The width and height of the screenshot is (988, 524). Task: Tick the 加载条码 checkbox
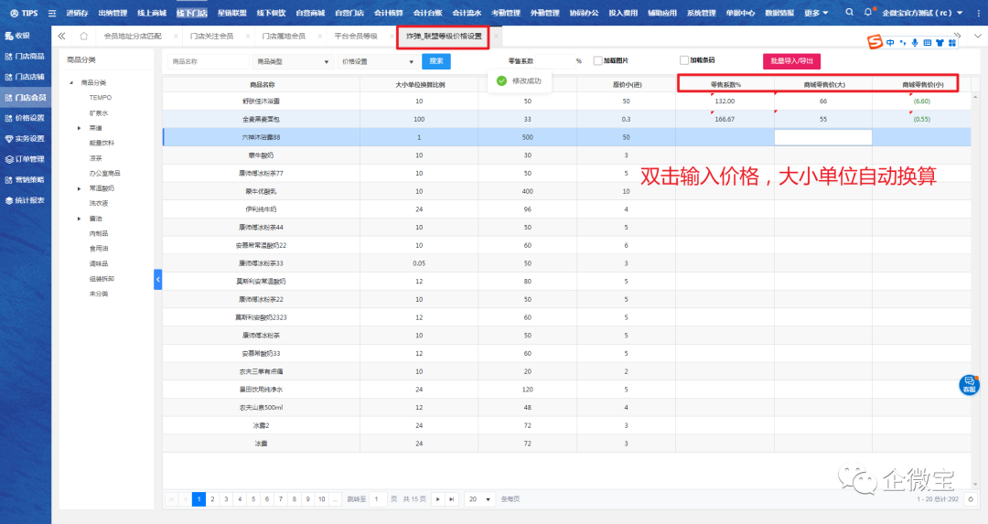[683, 60]
